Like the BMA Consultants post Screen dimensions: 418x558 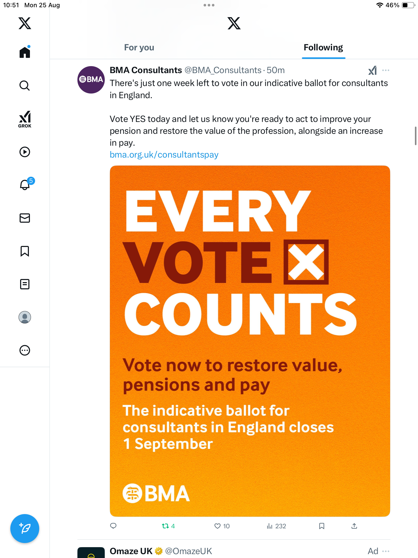click(x=218, y=526)
